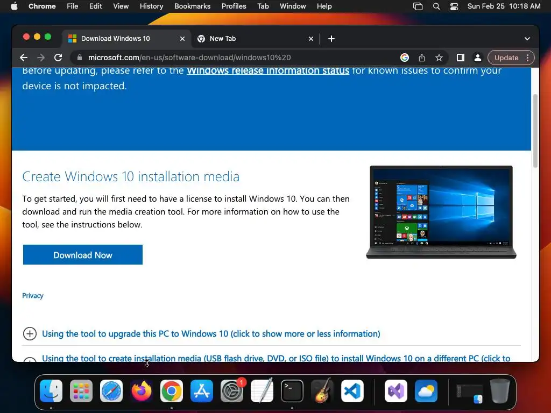Open the History menu

tap(151, 6)
